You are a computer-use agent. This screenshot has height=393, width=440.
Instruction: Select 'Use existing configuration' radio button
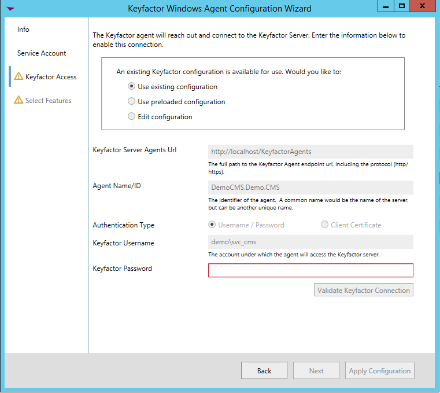pyautogui.click(x=131, y=86)
